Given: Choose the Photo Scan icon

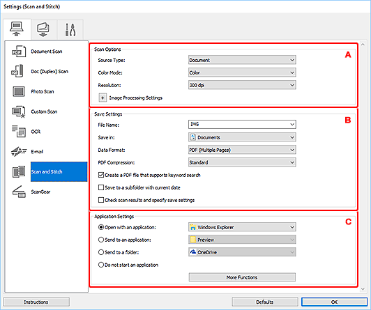Looking at the screenshot, I should pos(19,91).
